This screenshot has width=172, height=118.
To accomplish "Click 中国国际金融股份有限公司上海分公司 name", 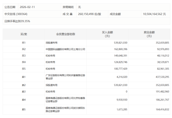I will (65, 49).
